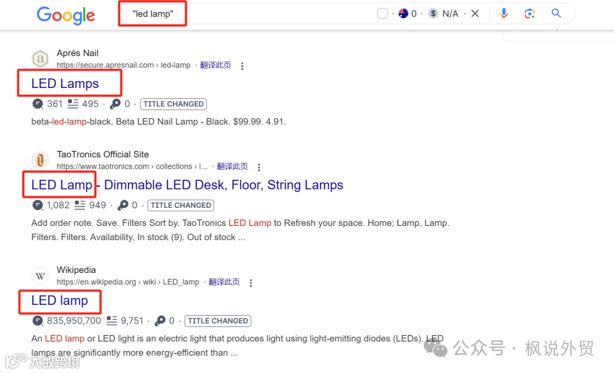Viewport: 614px width, 373px height.
Task: Clear the search query with the X
Action: 475,14
